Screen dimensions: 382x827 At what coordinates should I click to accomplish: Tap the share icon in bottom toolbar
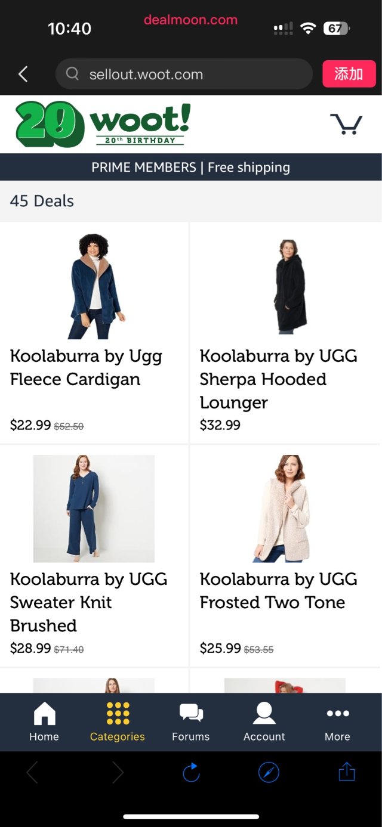point(347,773)
